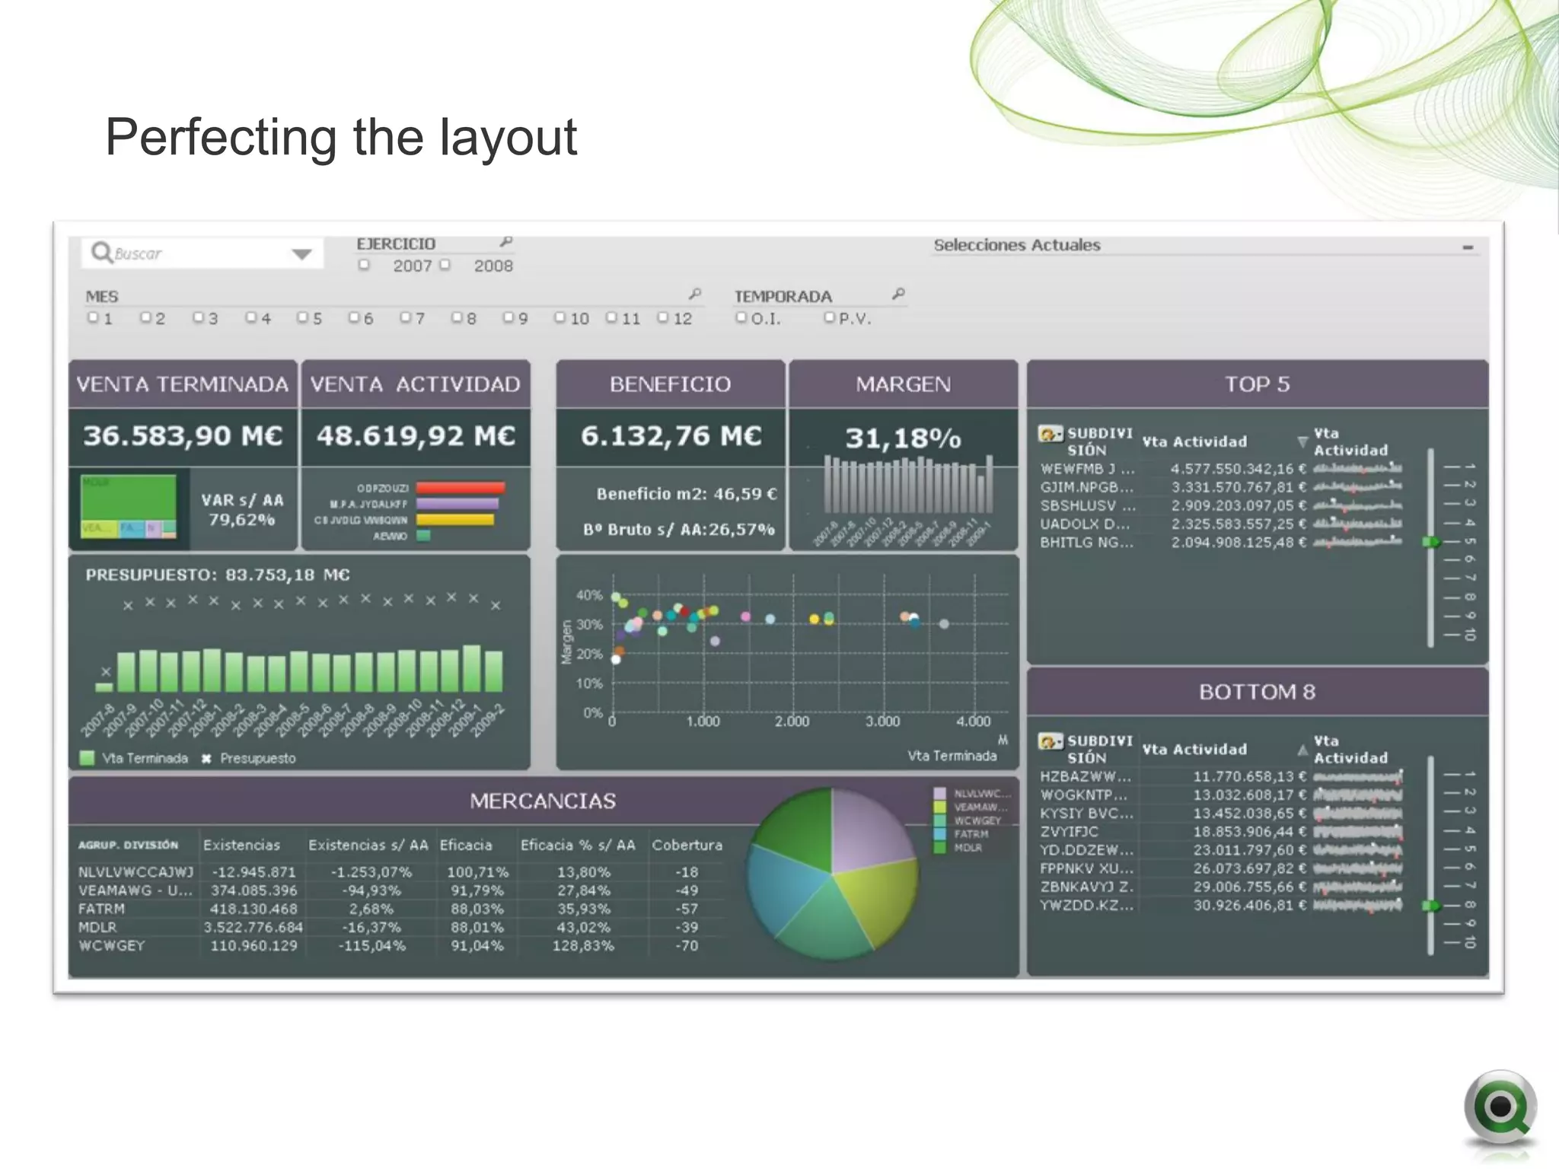
Task: Click the TOP 5 SUBDIVISIÓN cycle icon
Action: tap(1050, 435)
